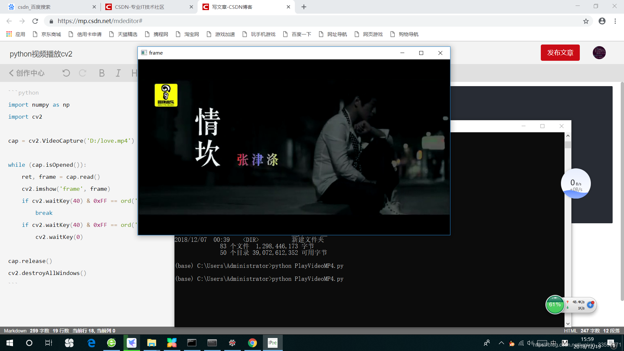Image resolution: width=624 pixels, height=351 pixels.
Task: Open the 游戏加速 bookmark
Action: pyautogui.click(x=221, y=34)
